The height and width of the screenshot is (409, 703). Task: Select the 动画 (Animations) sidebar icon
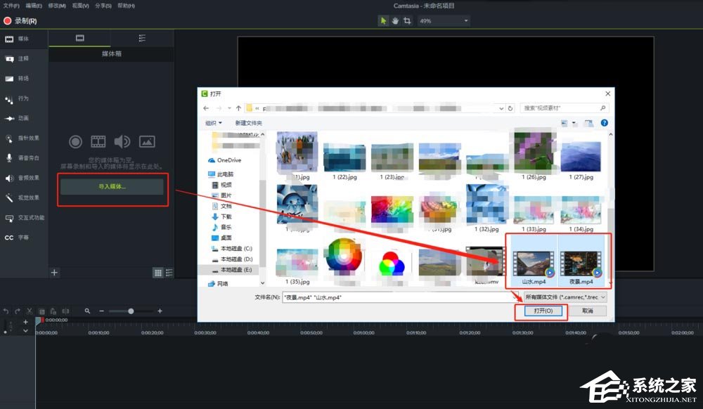(19, 118)
